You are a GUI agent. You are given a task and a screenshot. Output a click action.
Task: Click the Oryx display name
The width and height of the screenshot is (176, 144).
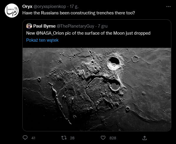click(27, 6)
